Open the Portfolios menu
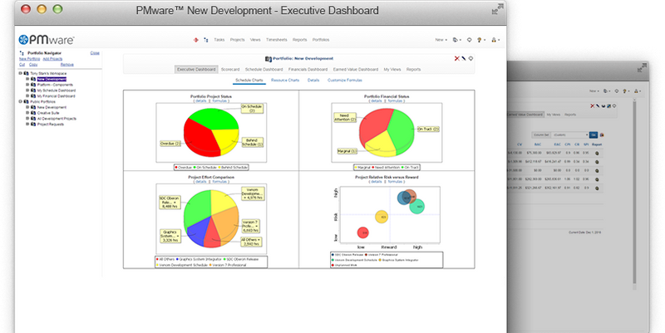665x333 pixels. pyautogui.click(x=321, y=40)
